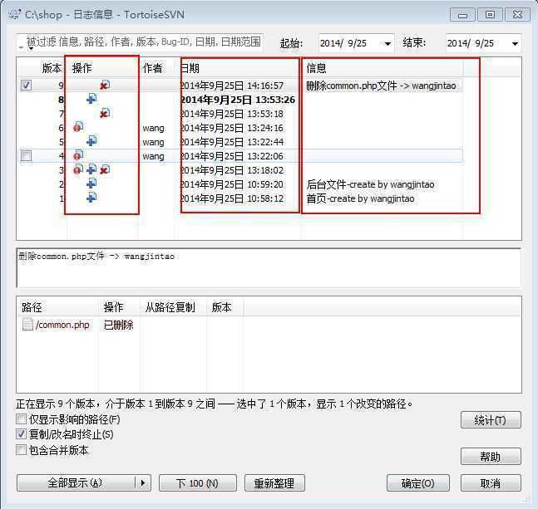The image size is (538, 509).
Task: Click the deleted icon in revision 3 row
Action: point(105,169)
